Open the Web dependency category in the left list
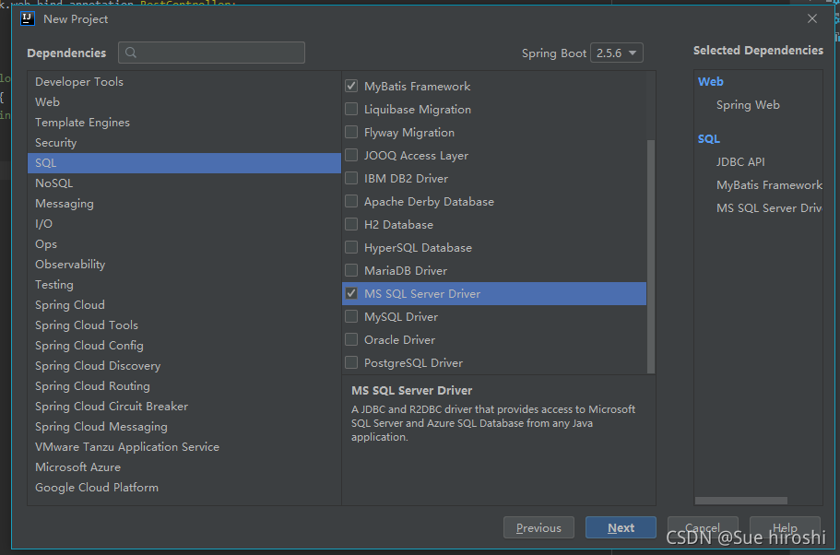The width and height of the screenshot is (840, 555). (184, 101)
